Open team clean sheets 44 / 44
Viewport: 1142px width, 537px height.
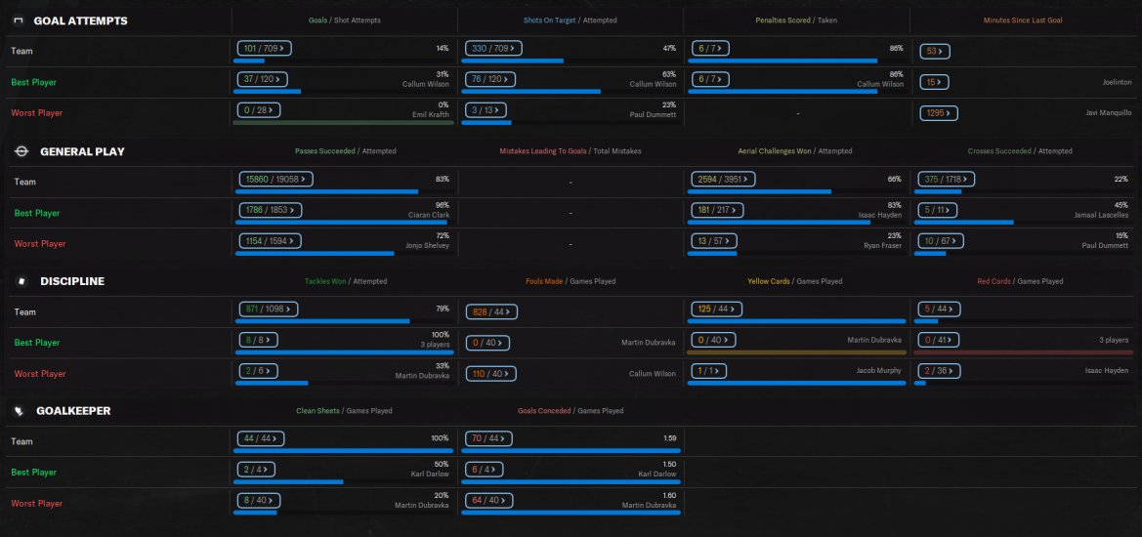[x=261, y=438]
